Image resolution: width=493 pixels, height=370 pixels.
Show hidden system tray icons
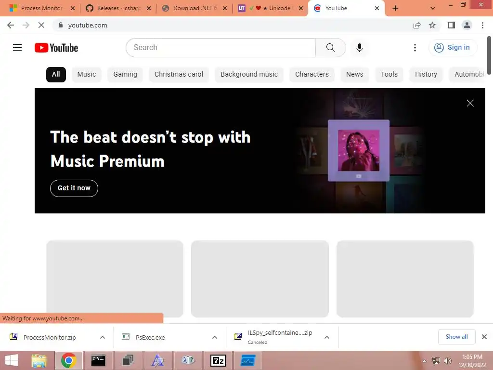pos(425,361)
